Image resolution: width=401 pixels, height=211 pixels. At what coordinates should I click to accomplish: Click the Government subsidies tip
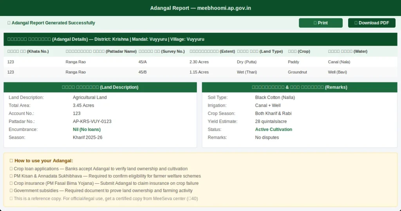101,191
